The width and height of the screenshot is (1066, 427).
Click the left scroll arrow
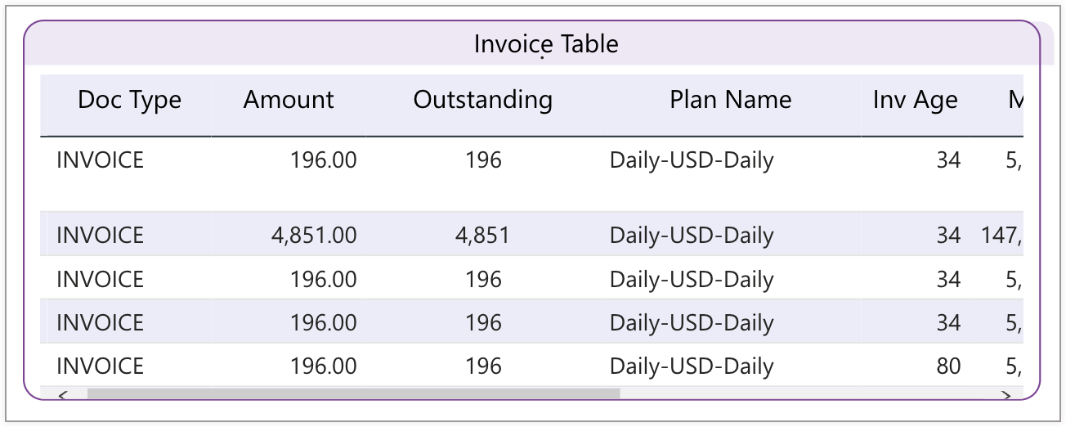[63, 394]
